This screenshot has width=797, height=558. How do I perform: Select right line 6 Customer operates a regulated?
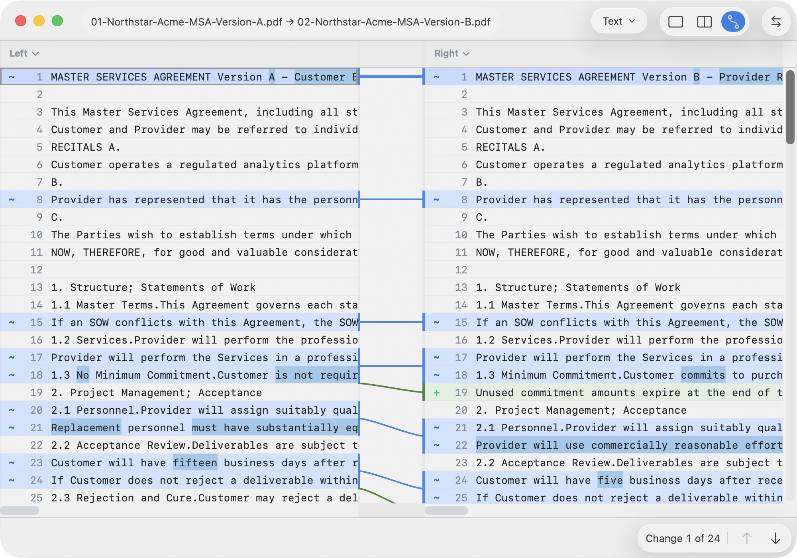(603, 165)
